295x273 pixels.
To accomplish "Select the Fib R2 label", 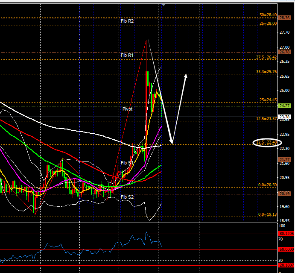I will (x=127, y=21).
